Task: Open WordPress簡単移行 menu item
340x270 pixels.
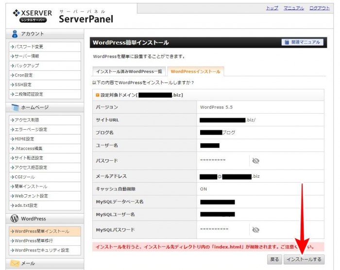Action: tap(45, 241)
